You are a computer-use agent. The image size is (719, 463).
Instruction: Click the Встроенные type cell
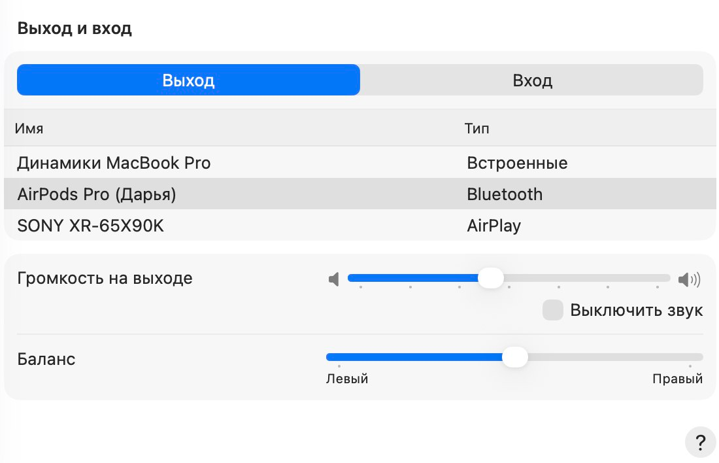517,163
